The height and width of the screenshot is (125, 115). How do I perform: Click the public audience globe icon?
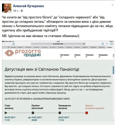click(22, 11)
